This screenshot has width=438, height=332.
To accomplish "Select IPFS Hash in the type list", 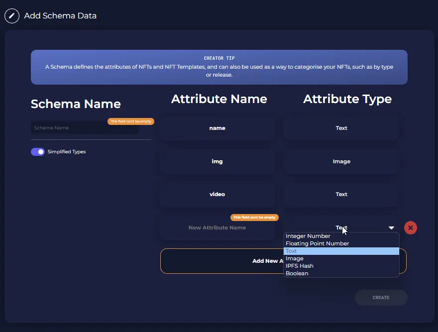I will pyautogui.click(x=341, y=266).
